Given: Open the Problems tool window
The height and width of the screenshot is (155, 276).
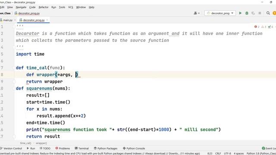Looking at the screenshot, I should click(63, 148).
